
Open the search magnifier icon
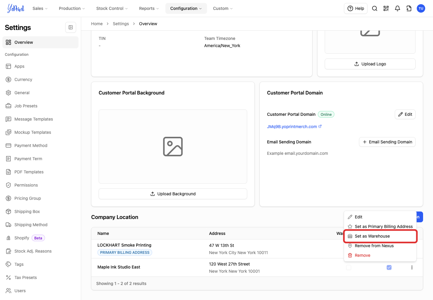375,8
